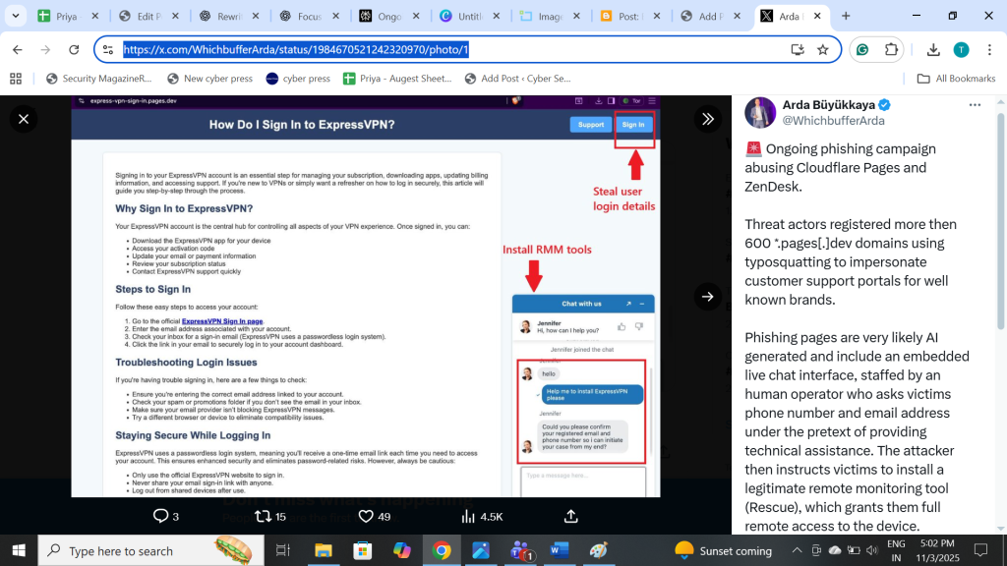Open Chrome downloads icon
Viewport: 1007px width, 566px height.
click(x=933, y=49)
